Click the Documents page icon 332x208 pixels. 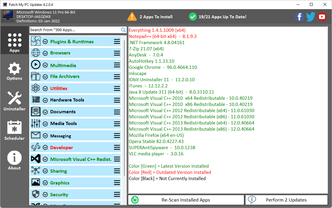tap(35, 112)
